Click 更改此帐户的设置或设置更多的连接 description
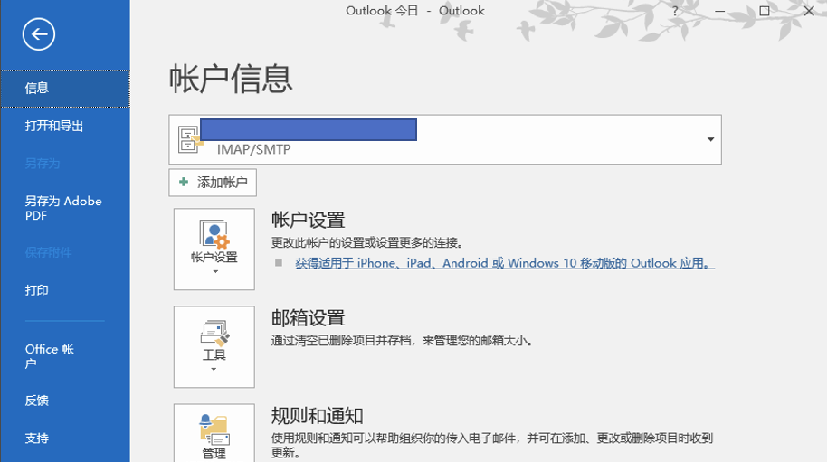The height and width of the screenshot is (462, 827). pos(367,243)
